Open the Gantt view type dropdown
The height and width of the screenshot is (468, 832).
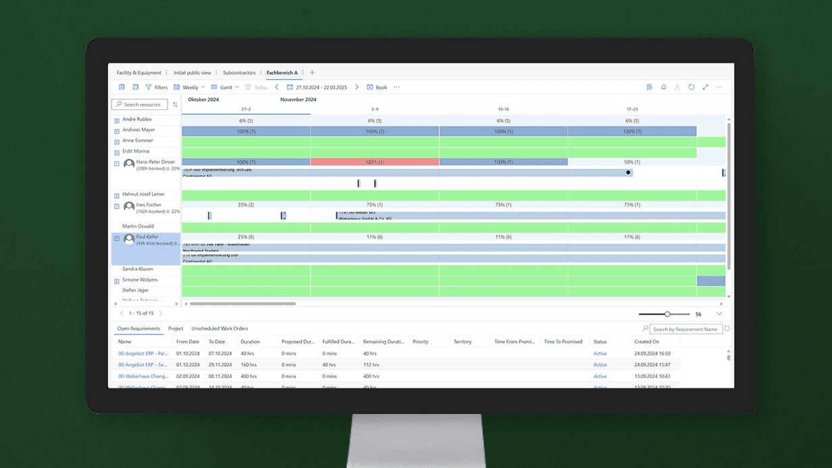pos(225,87)
